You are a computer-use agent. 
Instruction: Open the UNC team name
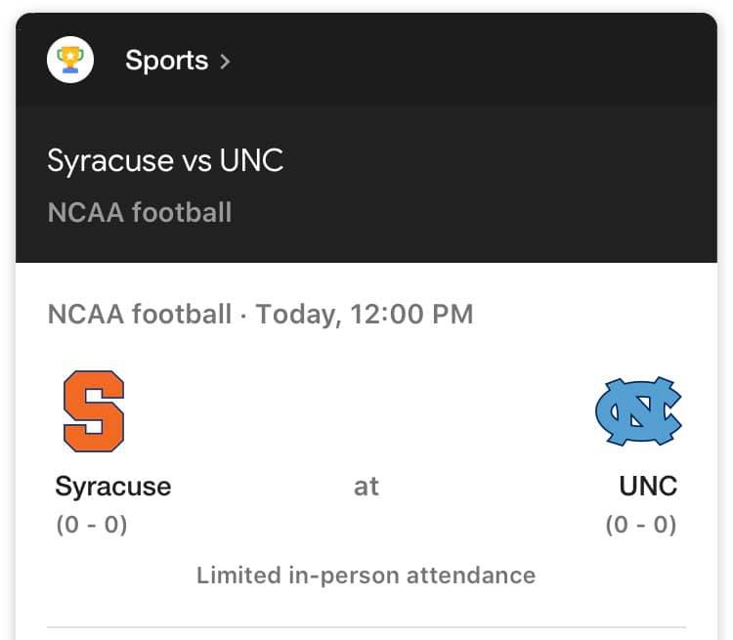(648, 486)
